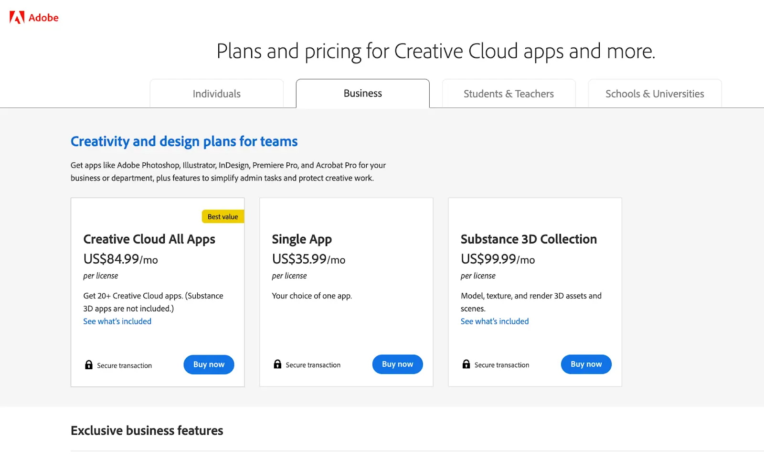Open See what's included for All Apps
Screen dimensions: 764x470
[117, 321]
